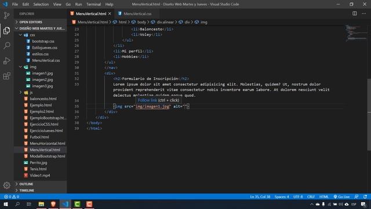Click the Windows Start button
Image resolution: width=371 pixels, height=209 pixels.
pyautogui.click(x=6, y=204)
